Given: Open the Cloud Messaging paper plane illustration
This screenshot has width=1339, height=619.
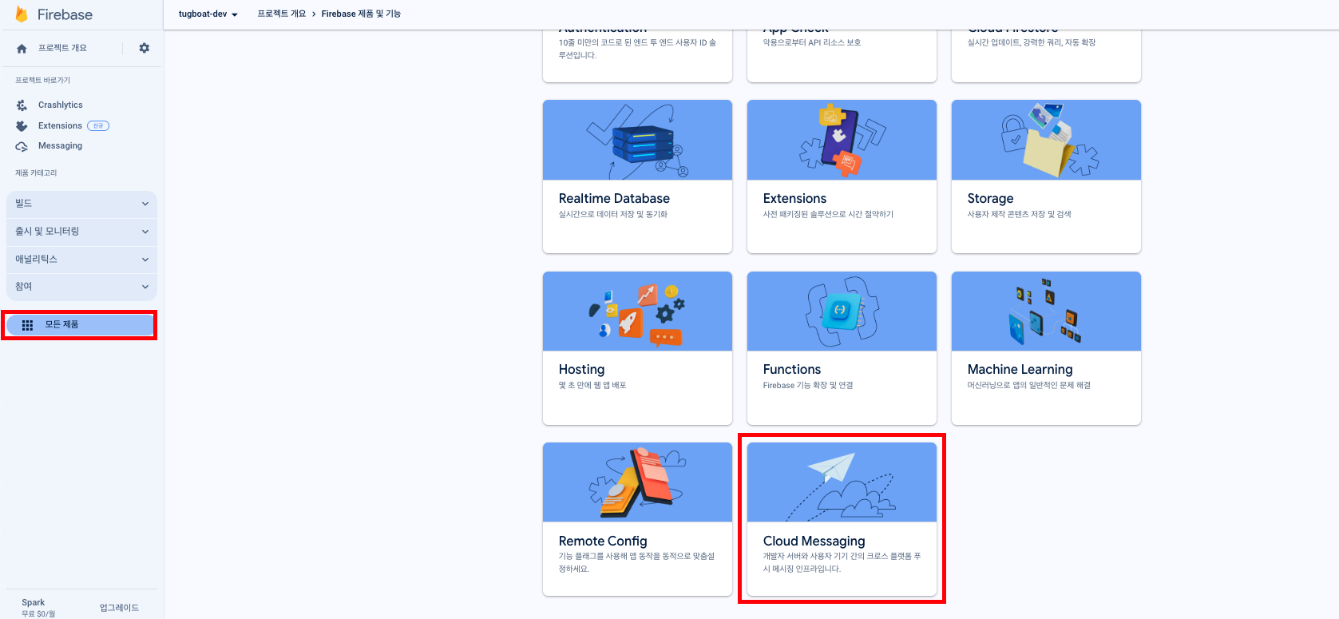Looking at the screenshot, I should pyautogui.click(x=842, y=482).
